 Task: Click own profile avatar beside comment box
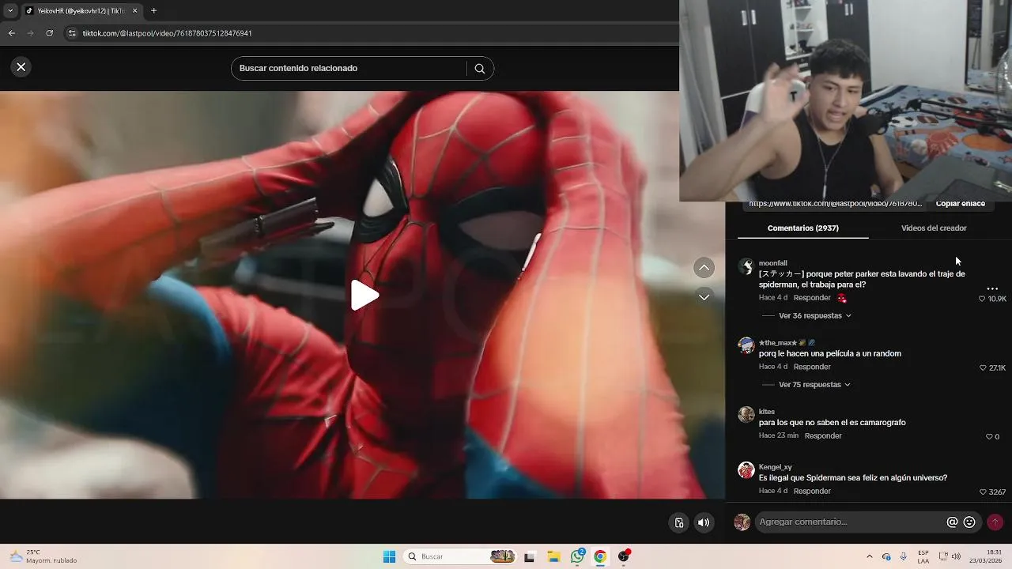pyautogui.click(x=742, y=522)
